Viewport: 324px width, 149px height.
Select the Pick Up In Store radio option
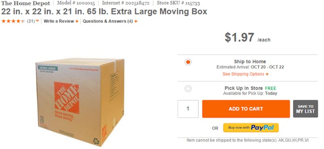188,88
